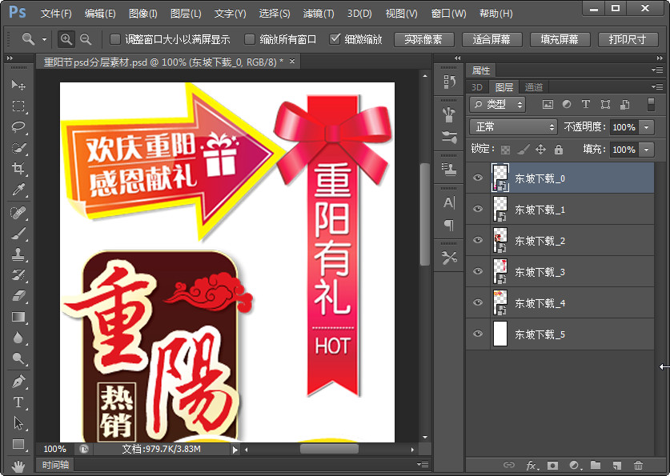Viewport: 670px width, 476px height.
Task: Hide layer 东坡下载_0
Action: tap(478, 178)
